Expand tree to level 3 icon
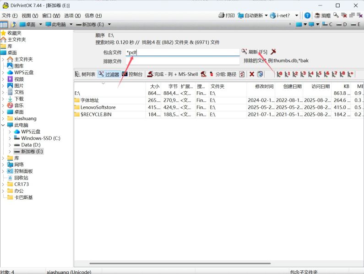The image size is (364, 274). pos(303,74)
